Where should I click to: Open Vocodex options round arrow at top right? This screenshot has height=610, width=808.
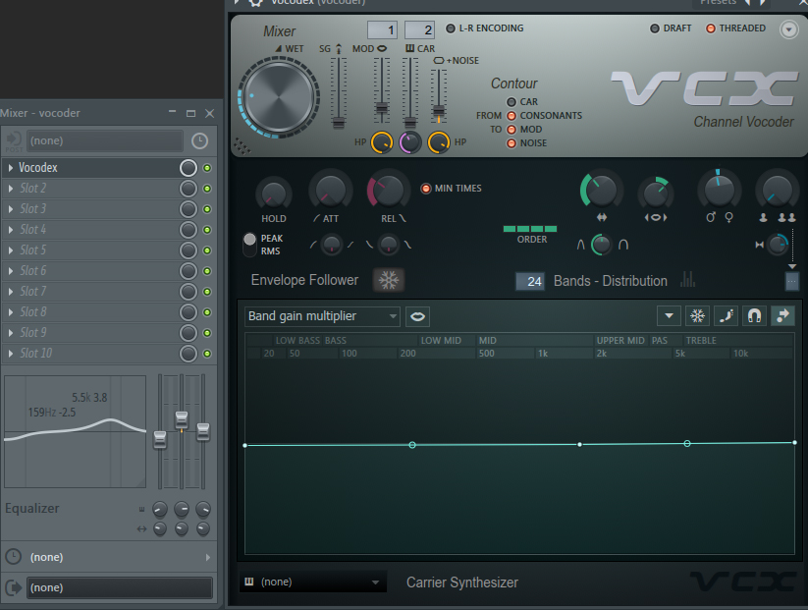pyautogui.click(x=789, y=29)
